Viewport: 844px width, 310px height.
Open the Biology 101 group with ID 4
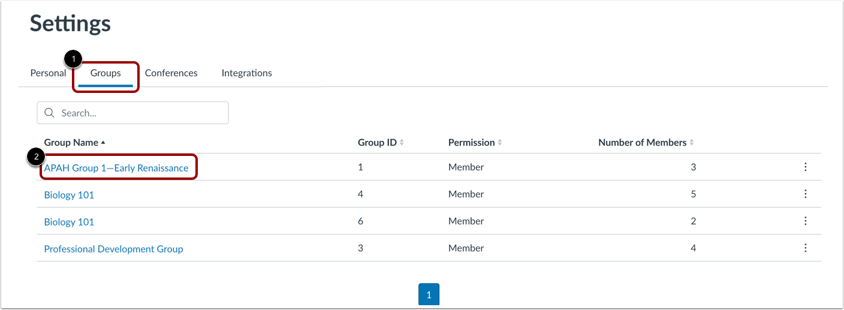(69, 195)
